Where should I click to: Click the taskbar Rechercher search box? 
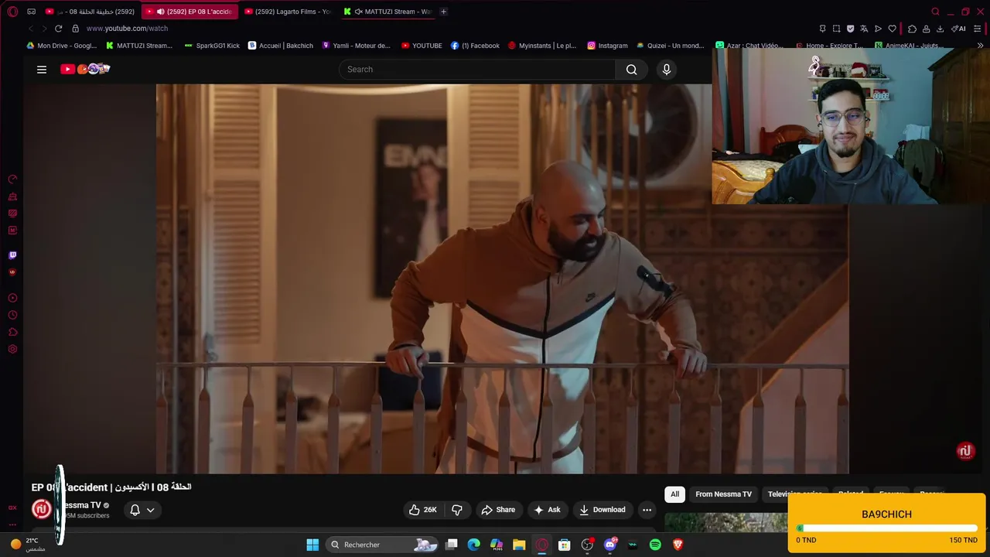pos(384,545)
